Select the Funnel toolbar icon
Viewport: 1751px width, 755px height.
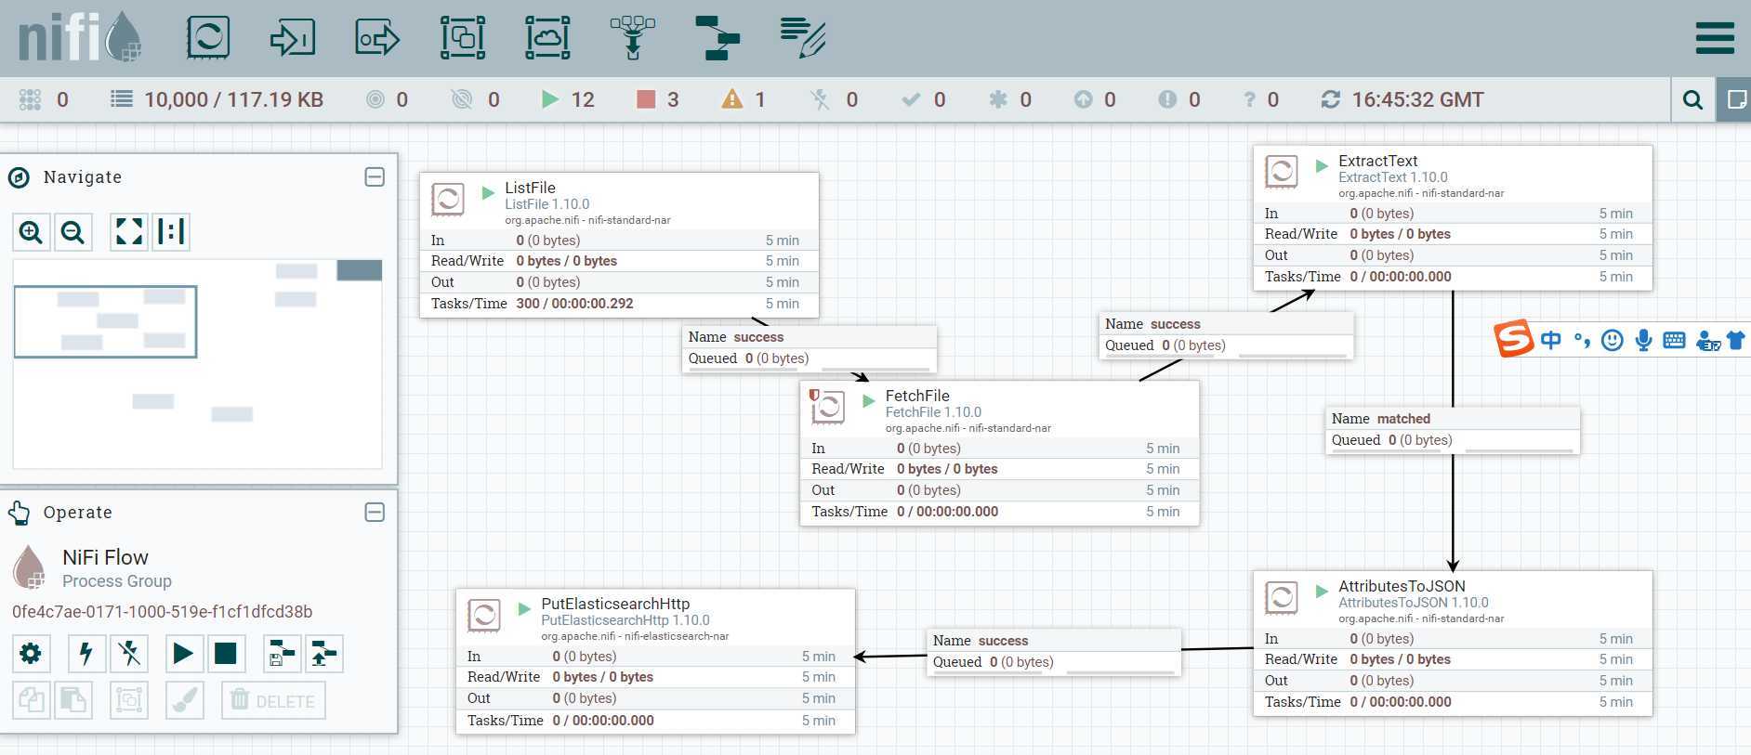pyautogui.click(x=633, y=38)
